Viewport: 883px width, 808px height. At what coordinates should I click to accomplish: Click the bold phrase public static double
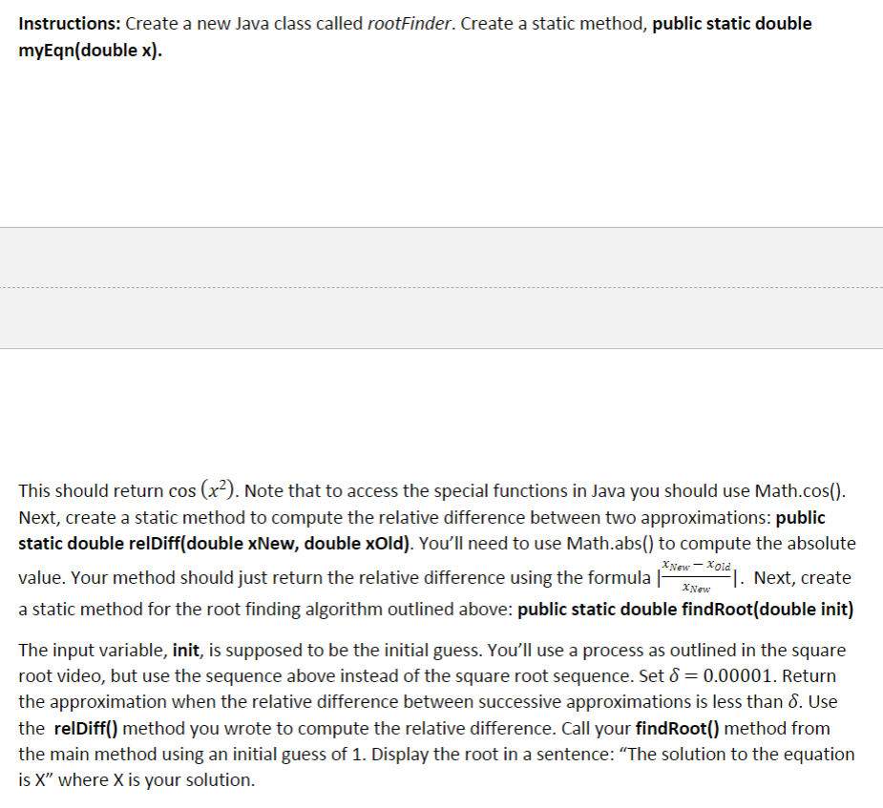click(731, 24)
